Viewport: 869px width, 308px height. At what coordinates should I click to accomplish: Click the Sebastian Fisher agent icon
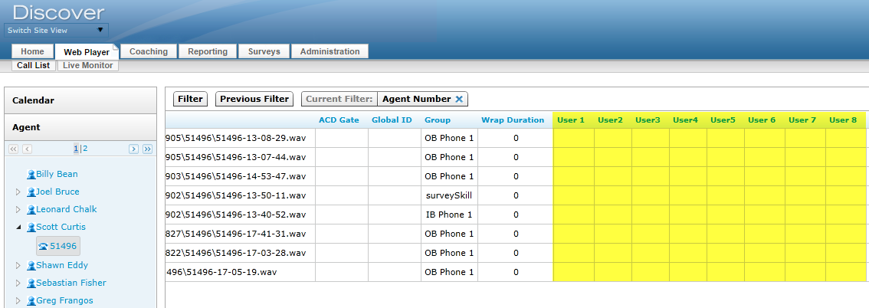coord(31,283)
